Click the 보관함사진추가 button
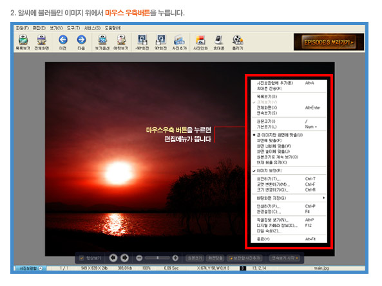The width and height of the screenshot is (382, 286). (x=244, y=258)
